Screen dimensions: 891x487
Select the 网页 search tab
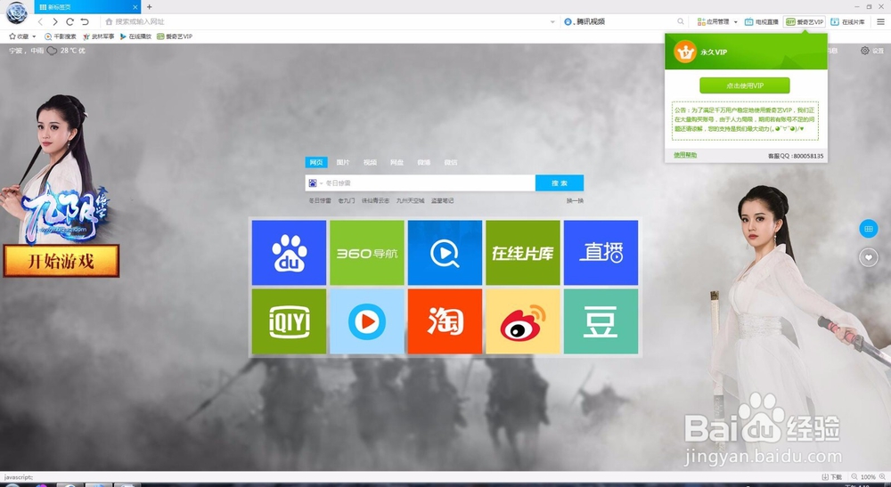click(316, 162)
